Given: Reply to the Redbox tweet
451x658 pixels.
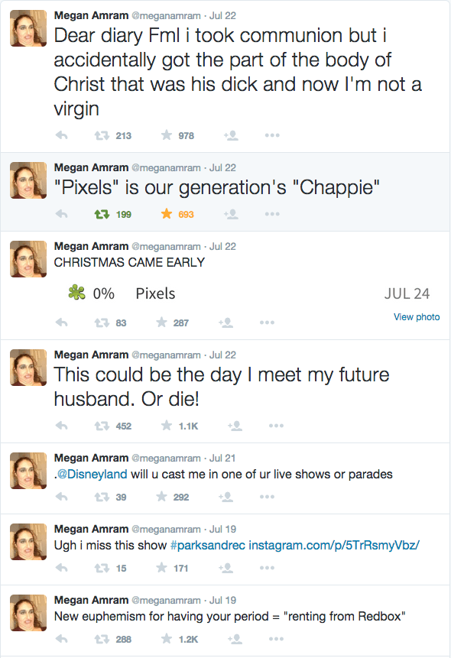Looking at the screenshot, I should [62, 639].
